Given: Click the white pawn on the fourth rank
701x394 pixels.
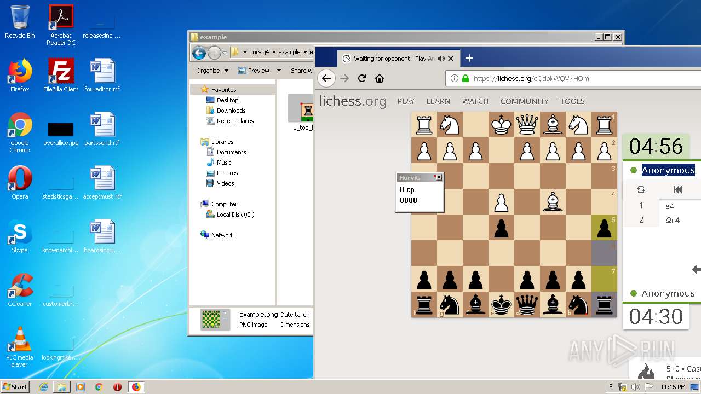Looking at the screenshot, I should (501, 202).
